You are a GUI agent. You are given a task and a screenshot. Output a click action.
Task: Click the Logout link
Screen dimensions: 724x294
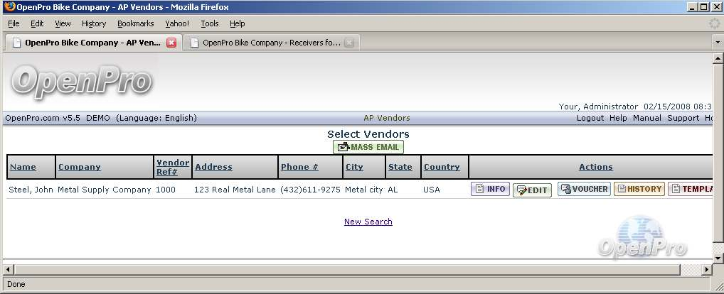coord(590,118)
